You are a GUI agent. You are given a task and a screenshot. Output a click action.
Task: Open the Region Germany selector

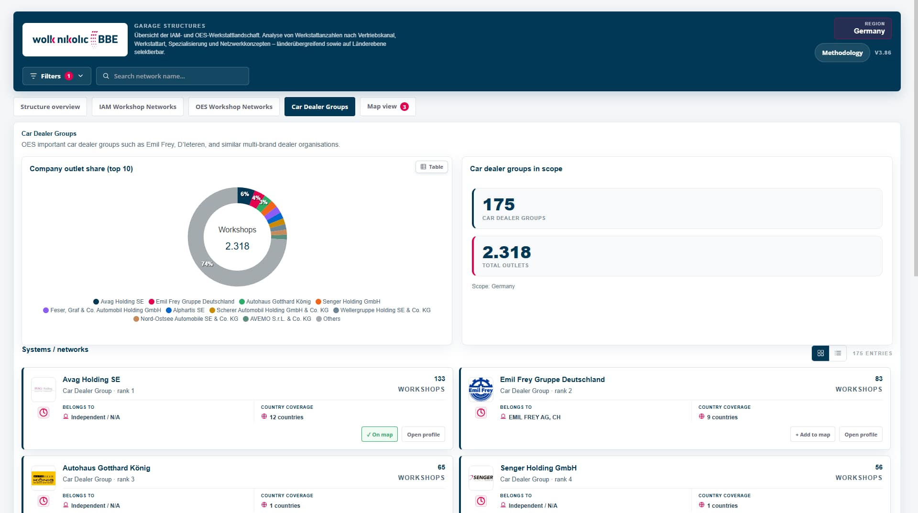pyautogui.click(x=863, y=28)
